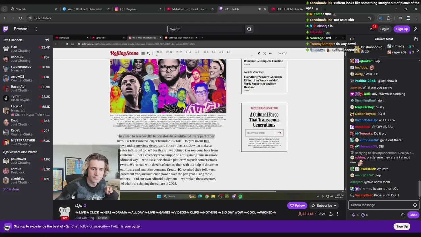
Task: View site information icon in the address bar
Action: coord(30,18)
